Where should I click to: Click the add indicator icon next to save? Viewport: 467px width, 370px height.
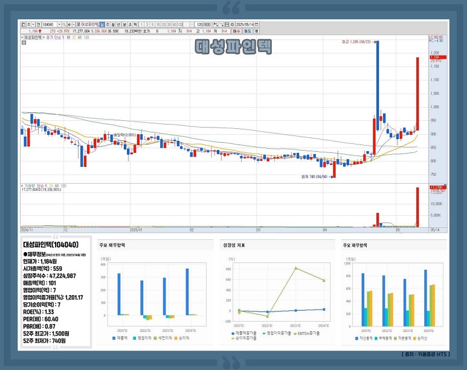coord(221,24)
